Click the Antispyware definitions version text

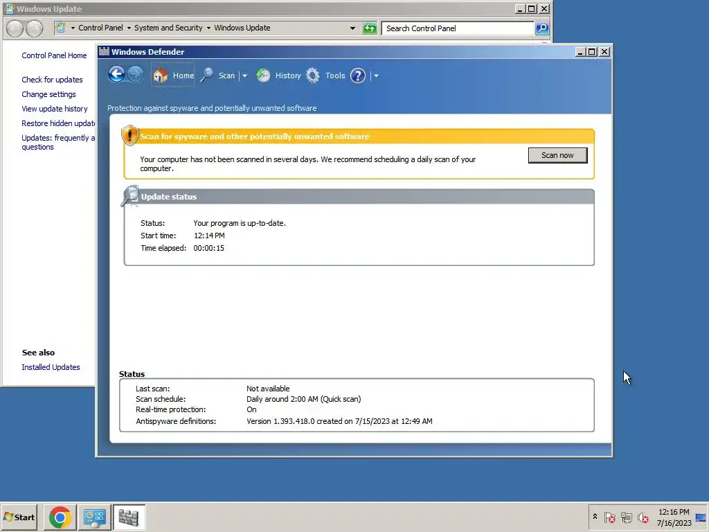tap(339, 421)
